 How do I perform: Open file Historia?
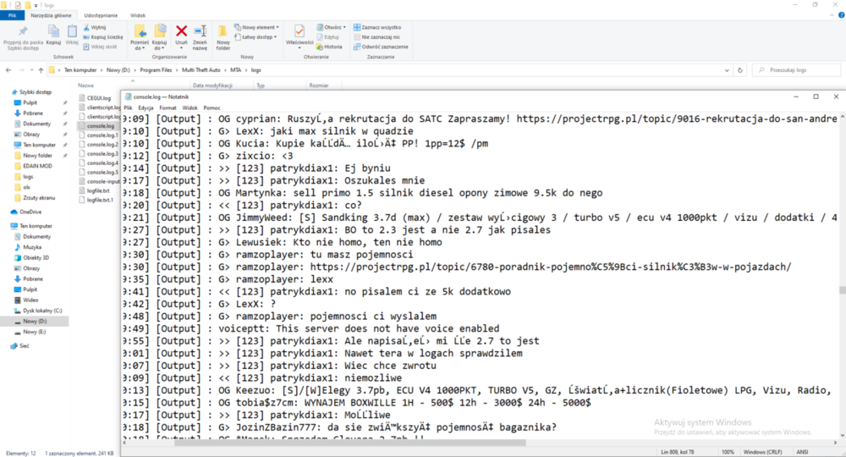pos(329,47)
